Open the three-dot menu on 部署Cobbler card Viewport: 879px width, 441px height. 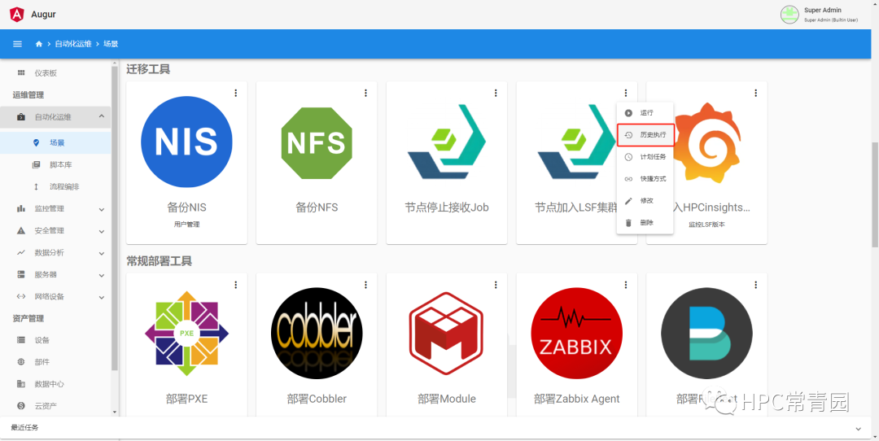coord(365,285)
